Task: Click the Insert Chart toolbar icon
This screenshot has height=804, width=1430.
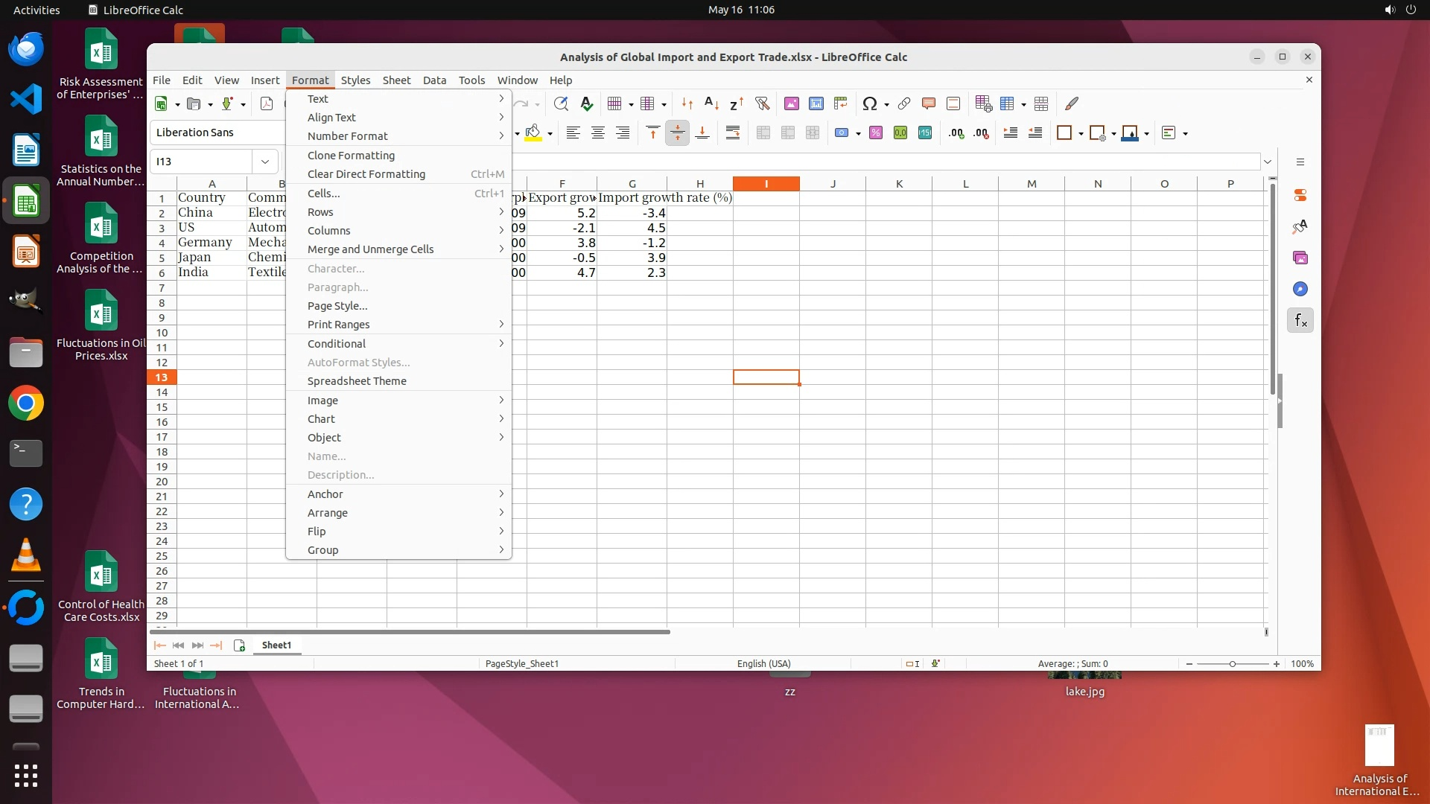Action: [816, 103]
